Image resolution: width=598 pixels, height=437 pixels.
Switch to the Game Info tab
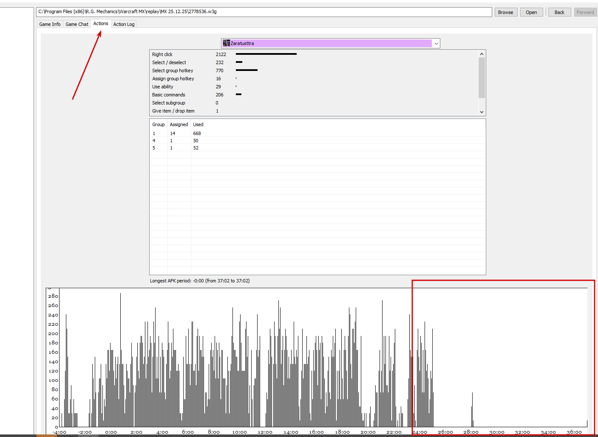click(x=50, y=24)
